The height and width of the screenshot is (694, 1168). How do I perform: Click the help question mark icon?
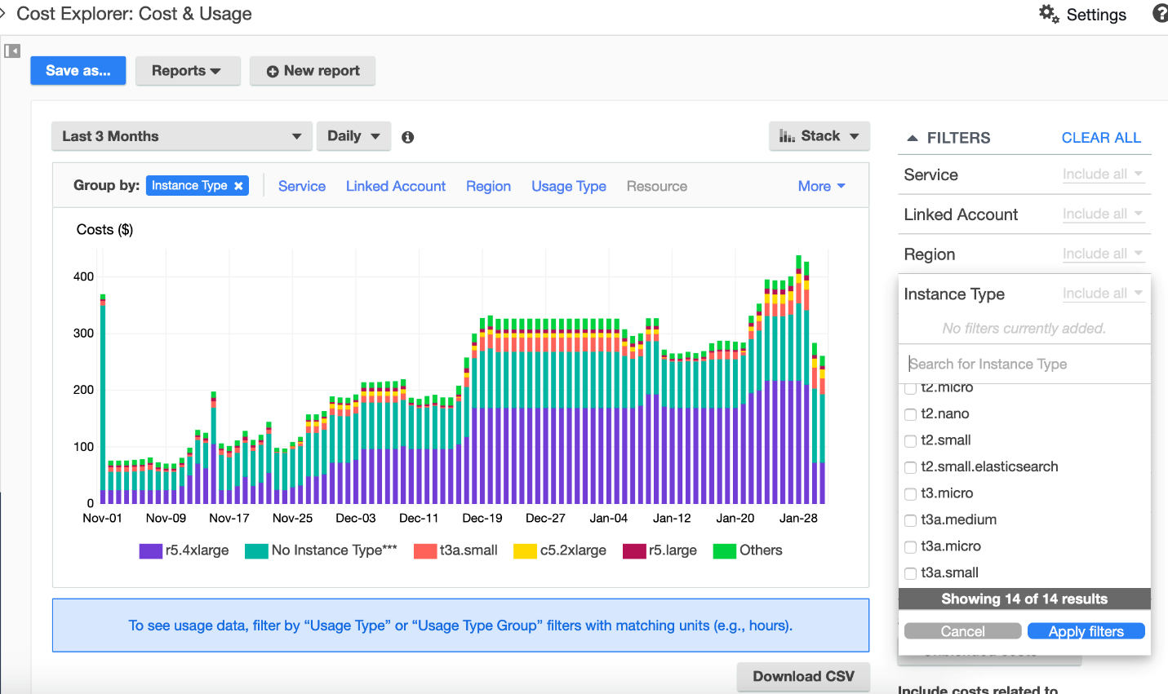(1160, 13)
